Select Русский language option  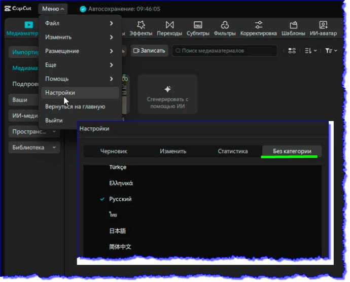120,199
